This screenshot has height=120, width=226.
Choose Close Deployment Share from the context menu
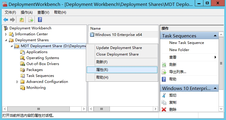pyautogui.click(x=122, y=54)
